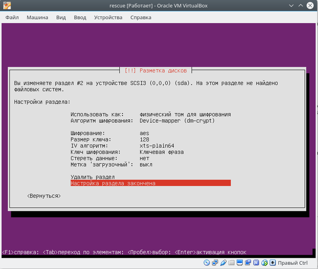Click the VirtualBox icon in title bar
The height and width of the screenshot is (269, 318).
tap(7, 5)
